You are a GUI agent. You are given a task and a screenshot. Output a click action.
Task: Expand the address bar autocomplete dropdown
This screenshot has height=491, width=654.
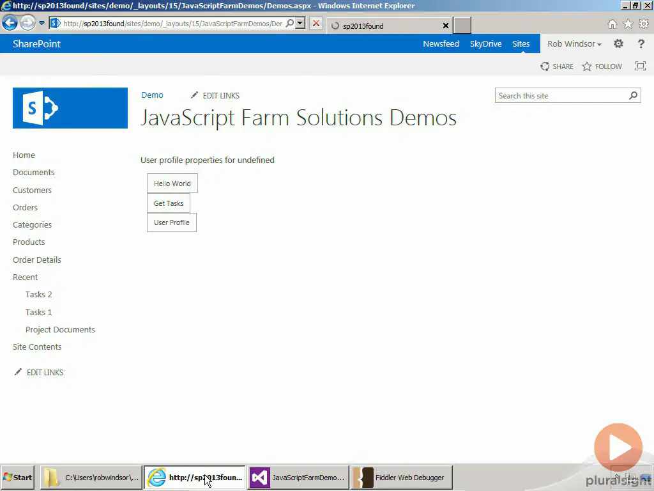(x=300, y=23)
